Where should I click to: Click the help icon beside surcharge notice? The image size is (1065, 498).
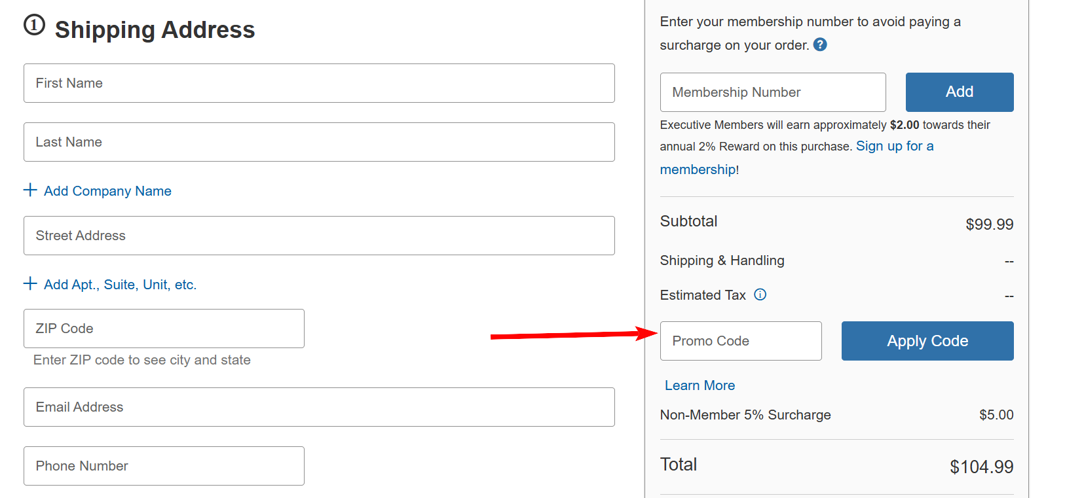coord(820,44)
